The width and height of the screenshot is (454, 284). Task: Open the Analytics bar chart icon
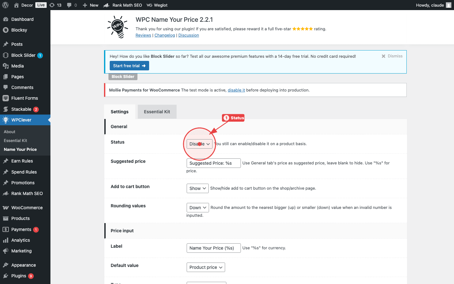(6, 240)
